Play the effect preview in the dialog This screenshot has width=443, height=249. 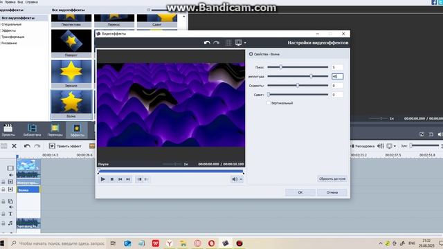tap(103, 179)
